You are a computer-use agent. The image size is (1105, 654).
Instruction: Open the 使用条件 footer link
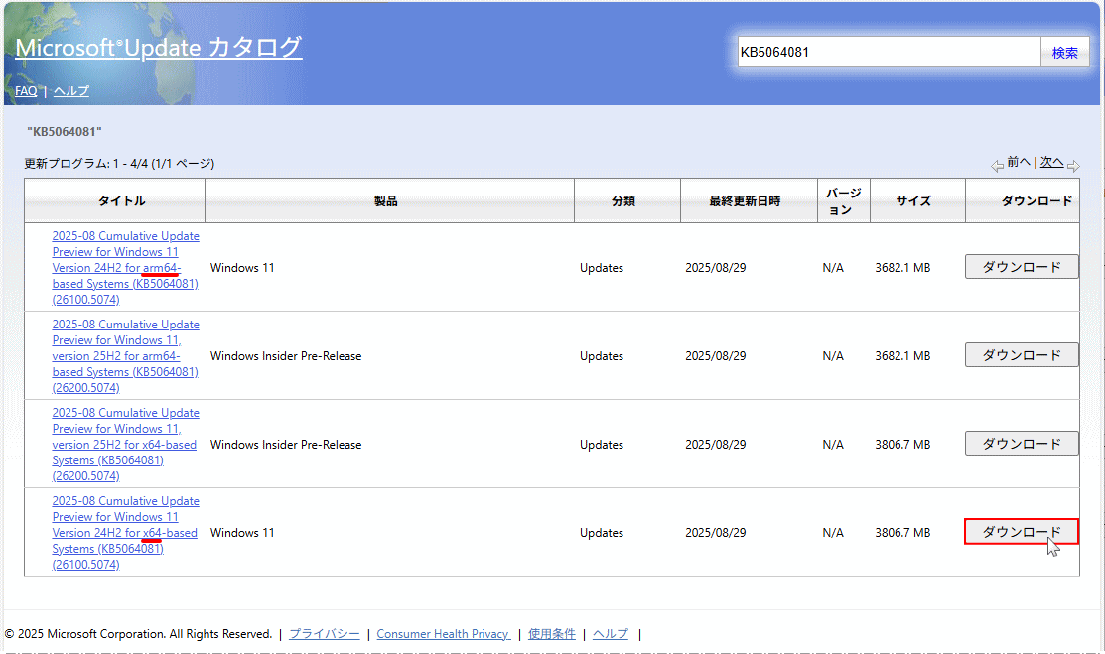click(552, 634)
